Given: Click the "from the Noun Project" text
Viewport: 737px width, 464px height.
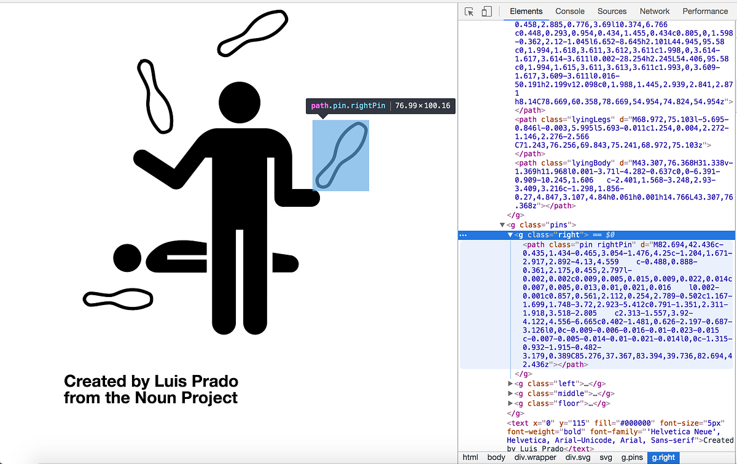Looking at the screenshot, I should [x=150, y=398].
